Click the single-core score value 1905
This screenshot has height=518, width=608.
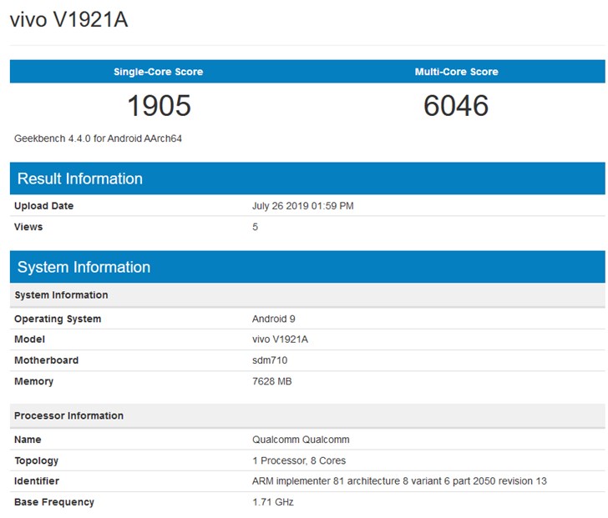pos(159,106)
